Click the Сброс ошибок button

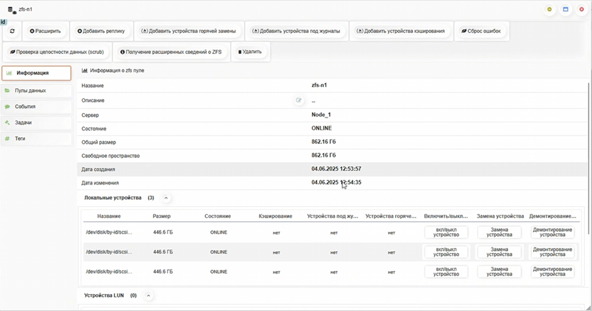click(x=481, y=31)
